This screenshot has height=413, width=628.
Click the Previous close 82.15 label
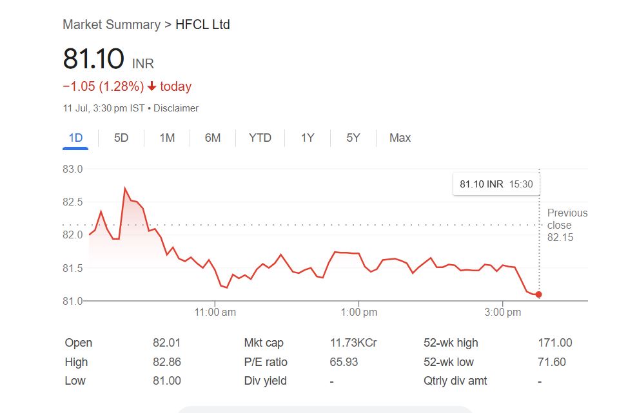(x=567, y=225)
